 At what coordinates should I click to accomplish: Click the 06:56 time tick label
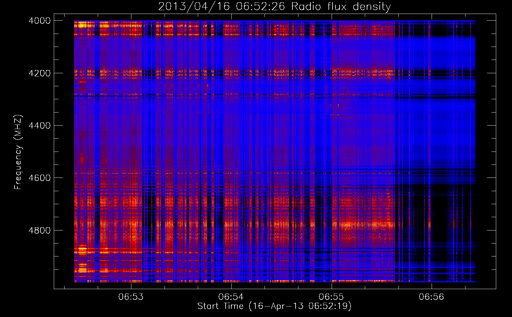(432, 297)
